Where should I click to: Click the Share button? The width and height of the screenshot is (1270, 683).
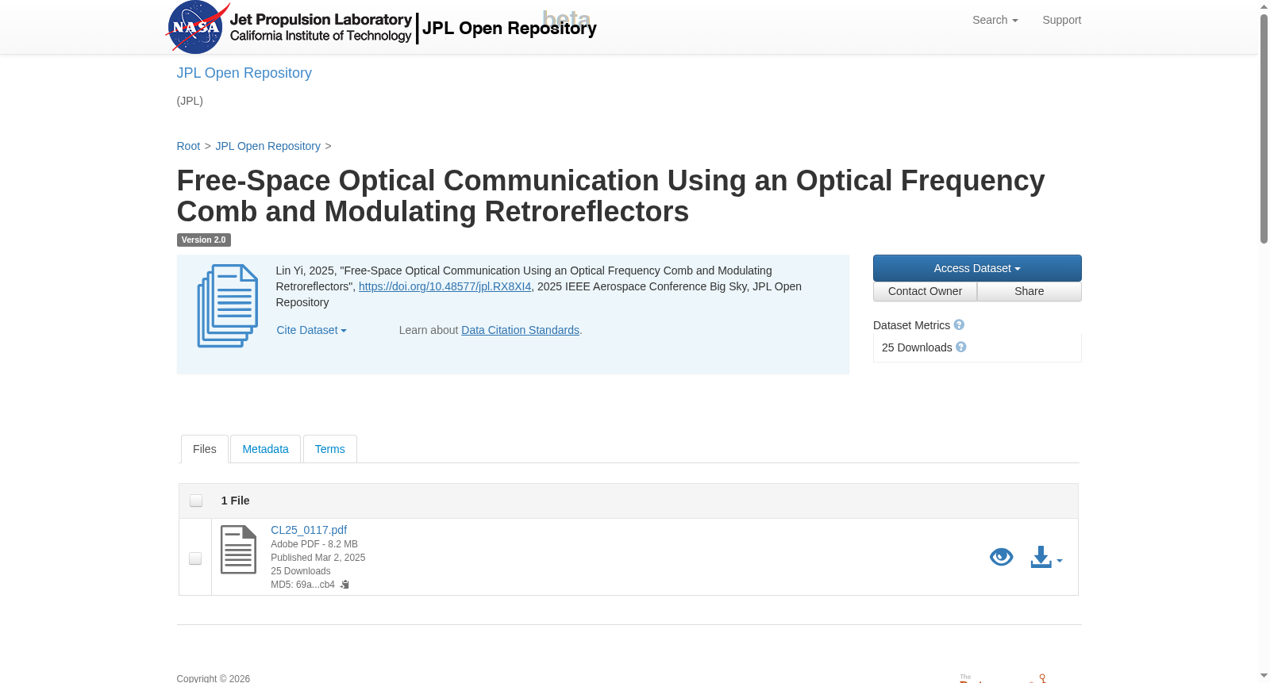(1029, 291)
